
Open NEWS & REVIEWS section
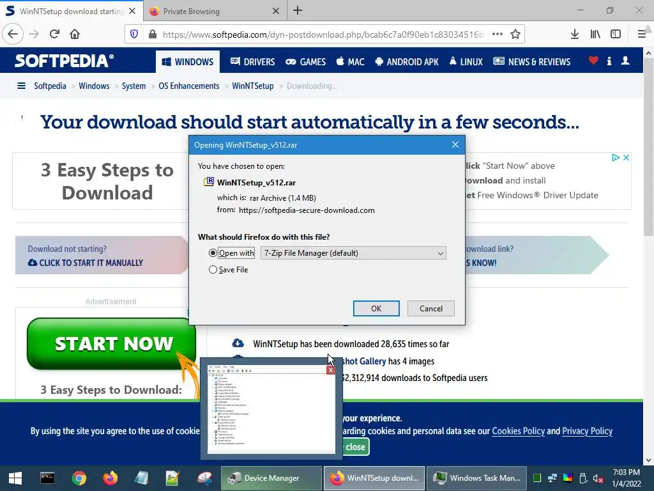coord(532,62)
